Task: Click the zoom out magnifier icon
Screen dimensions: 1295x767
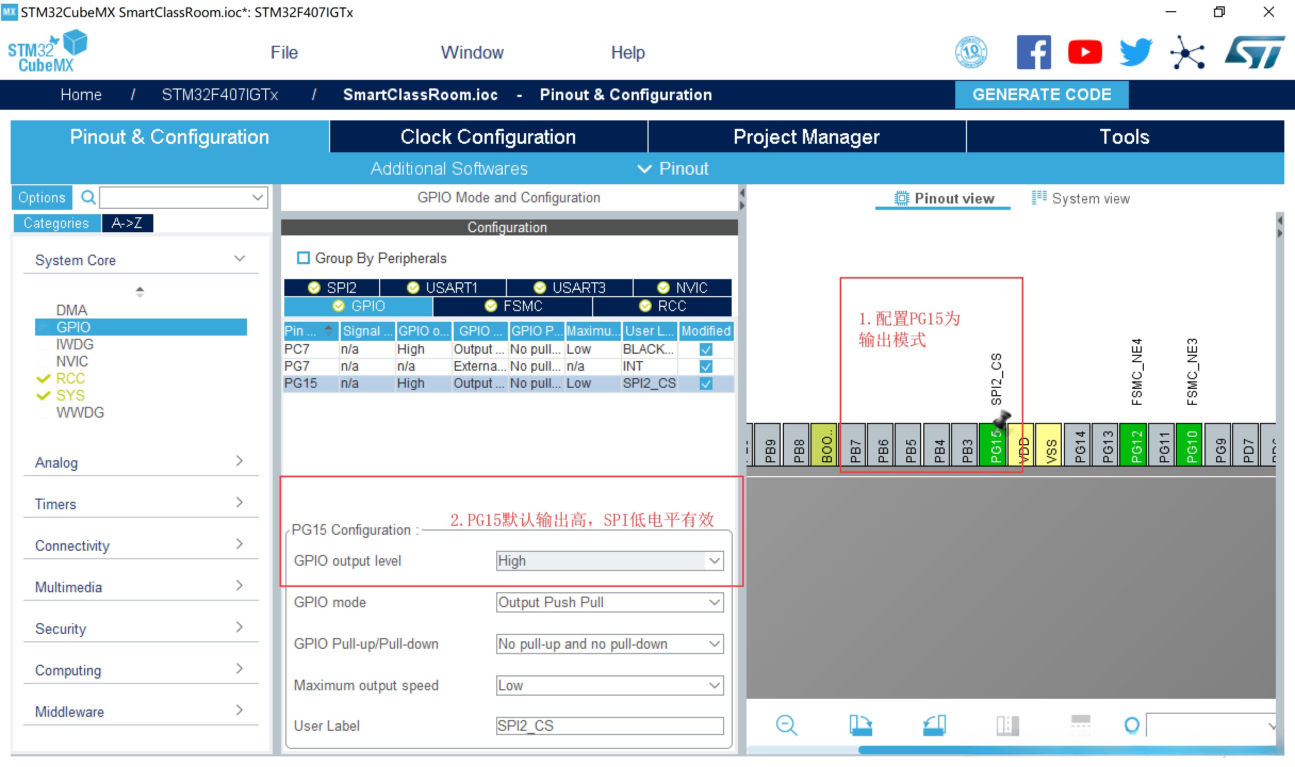Action: (786, 725)
